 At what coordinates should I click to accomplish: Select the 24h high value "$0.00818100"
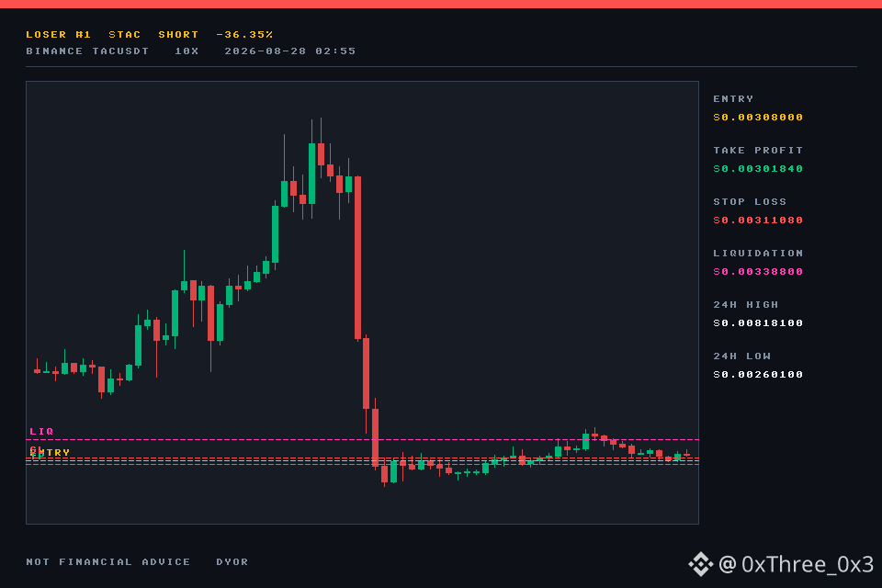tap(758, 323)
